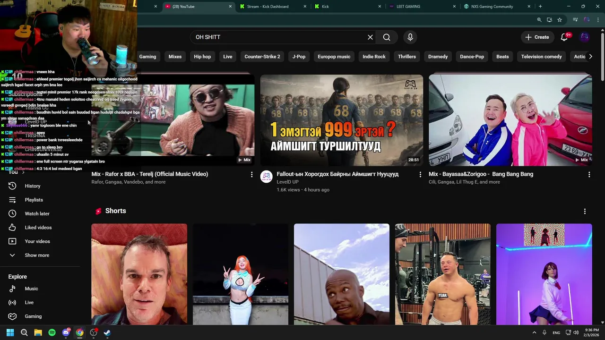Open YouTube notifications bell
The width and height of the screenshot is (605, 340).
click(x=564, y=37)
